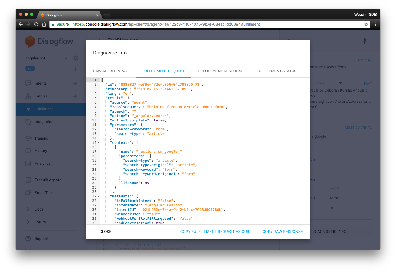This screenshot has width=396, height=272.
Task: Collapse context object fold at line 16
Action: [98, 147]
